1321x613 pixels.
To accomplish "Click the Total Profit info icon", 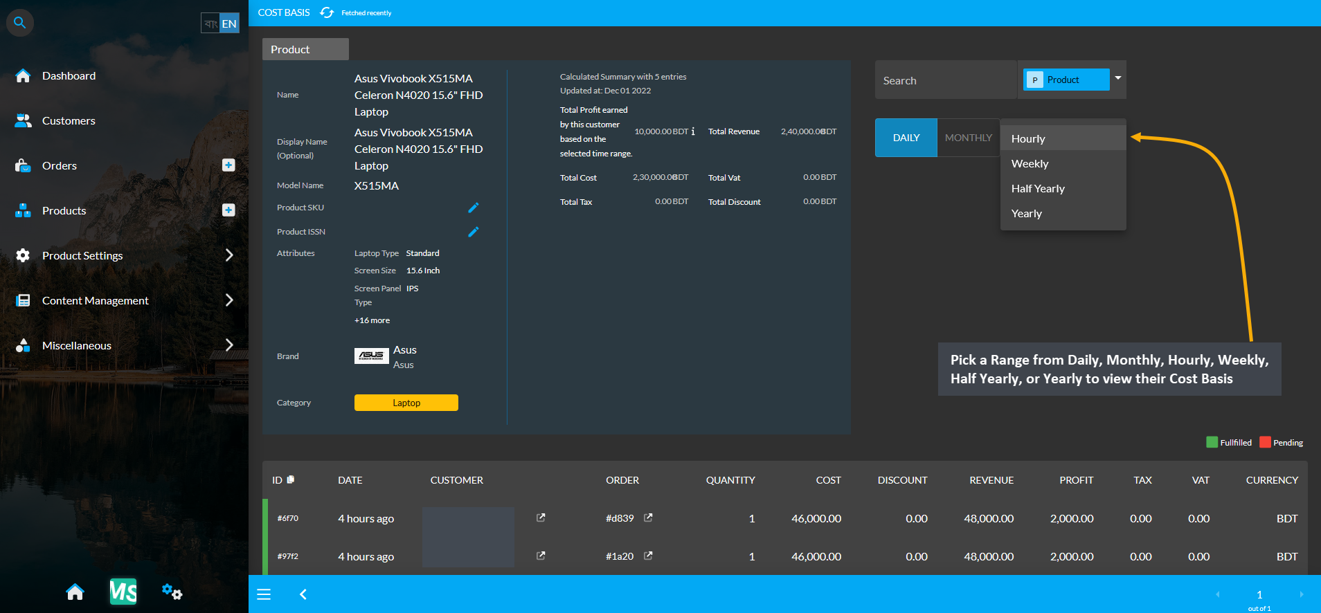I will (693, 131).
